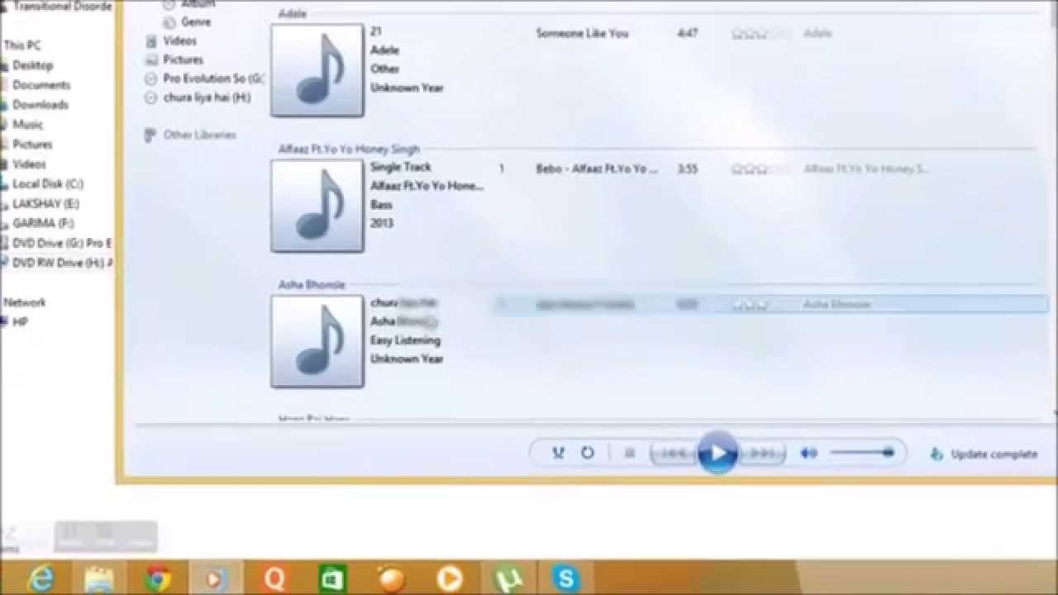Click the volume slider track

[x=862, y=453]
